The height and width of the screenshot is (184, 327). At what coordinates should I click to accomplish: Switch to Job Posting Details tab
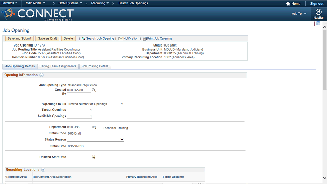coord(95,66)
